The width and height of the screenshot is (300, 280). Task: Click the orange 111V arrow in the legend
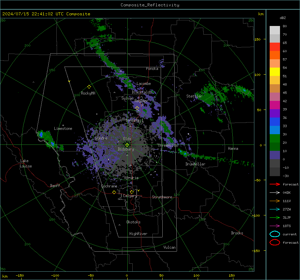point(275,201)
